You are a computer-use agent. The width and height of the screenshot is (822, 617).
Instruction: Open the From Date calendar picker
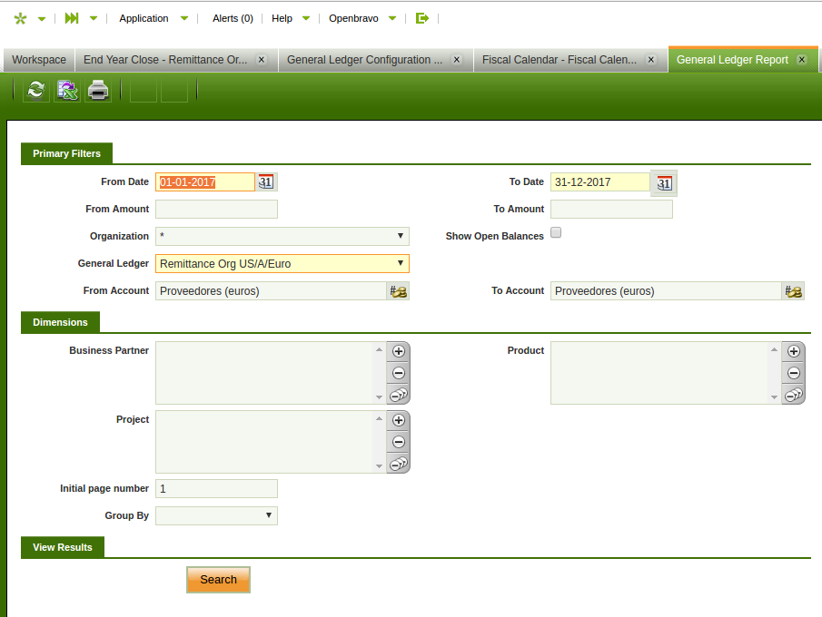[x=266, y=181]
